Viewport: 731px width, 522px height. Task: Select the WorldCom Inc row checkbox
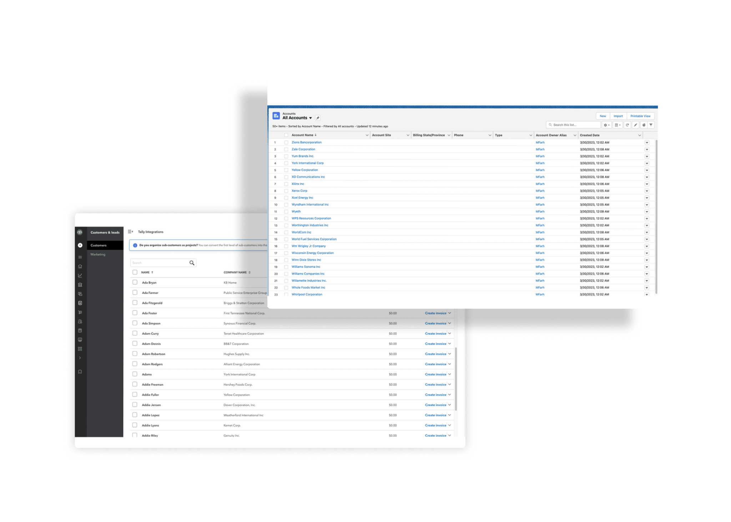[x=286, y=232]
